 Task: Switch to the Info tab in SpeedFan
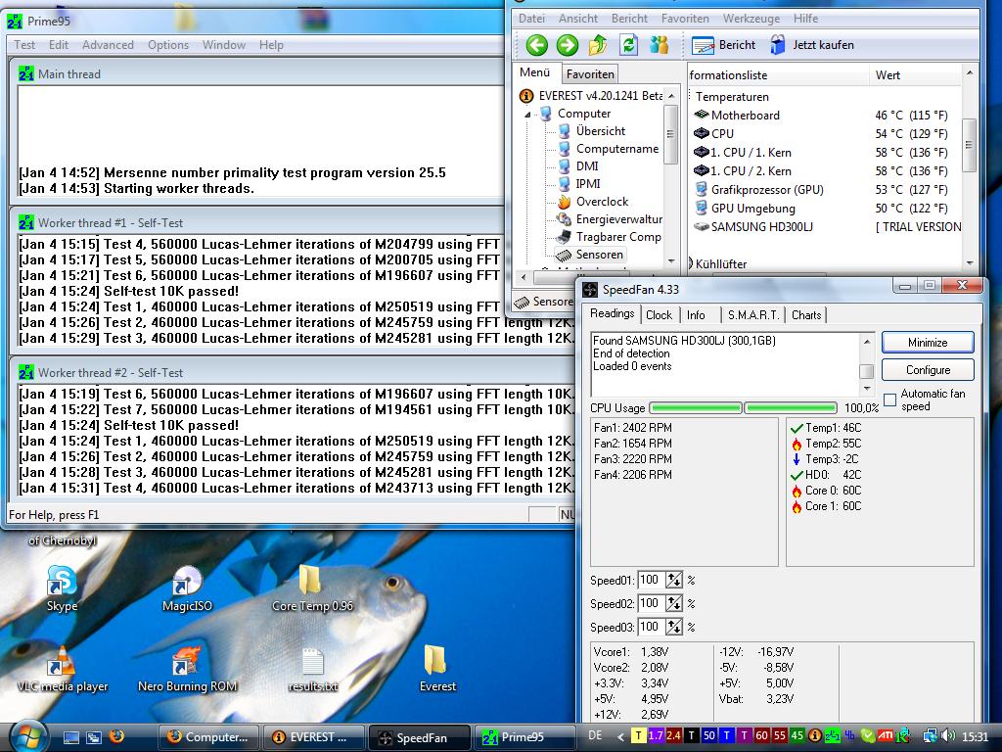click(696, 314)
